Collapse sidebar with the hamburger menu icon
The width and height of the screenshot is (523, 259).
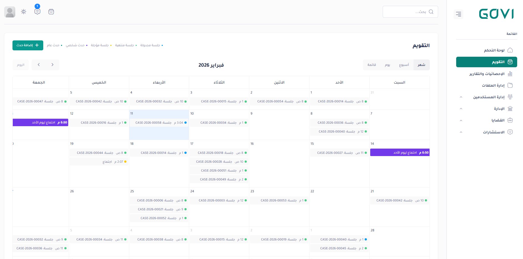click(458, 14)
